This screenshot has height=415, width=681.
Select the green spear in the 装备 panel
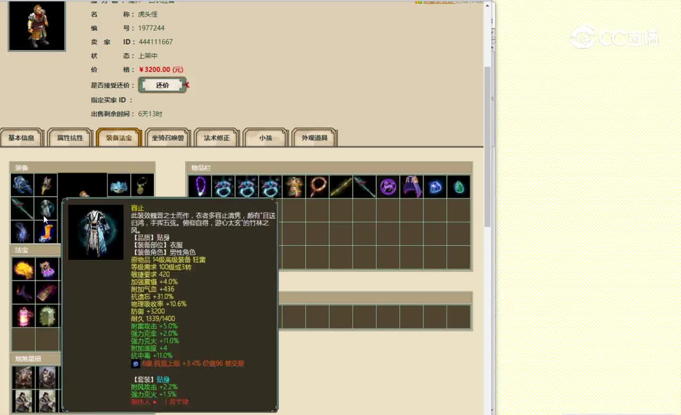click(22, 208)
